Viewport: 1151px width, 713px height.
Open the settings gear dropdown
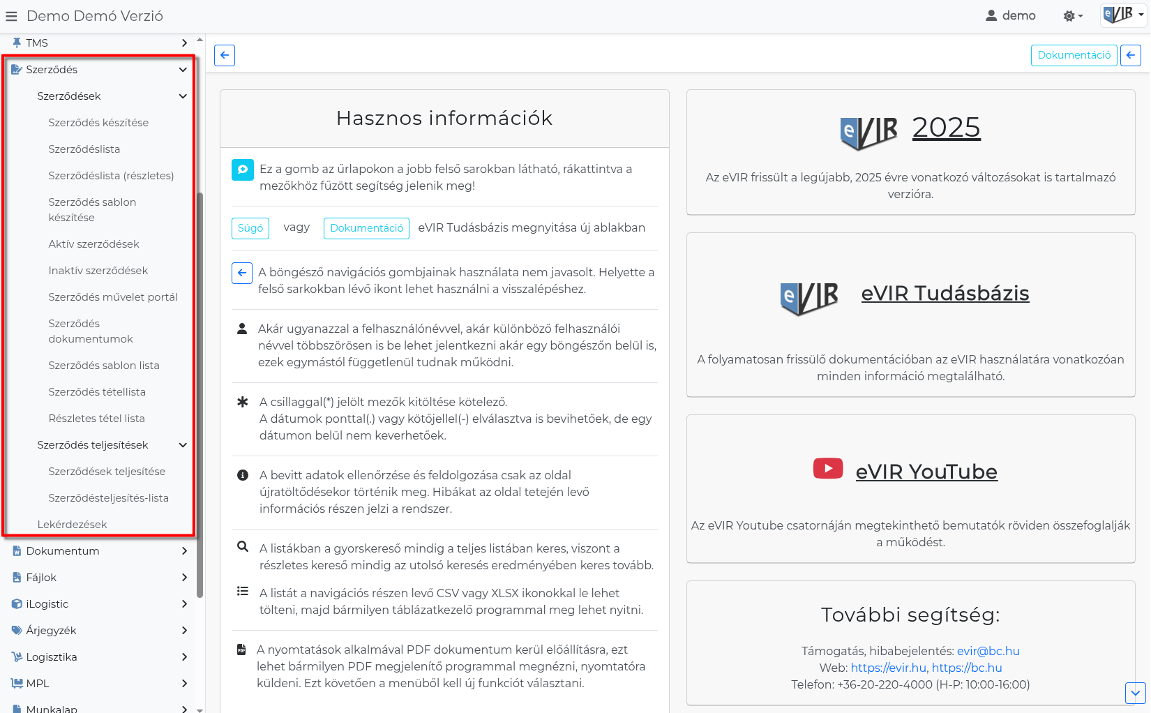pyautogui.click(x=1072, y=16)
